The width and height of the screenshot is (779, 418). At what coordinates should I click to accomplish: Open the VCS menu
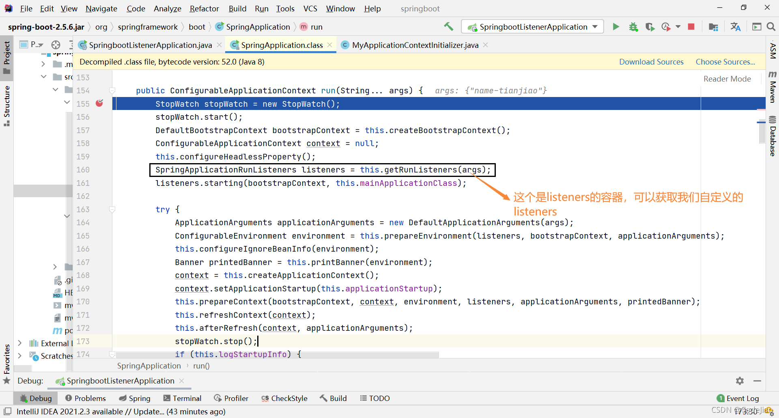(x=310, y=9)
